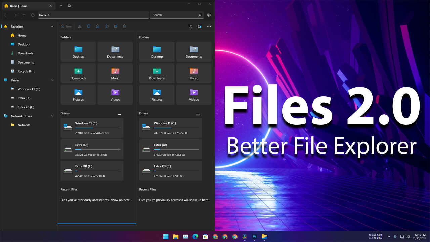The height and width of the screenshot is (242, 430).
Task: Toggle the preview pane icon near the toolbar's right
Action: coord(199,26)
